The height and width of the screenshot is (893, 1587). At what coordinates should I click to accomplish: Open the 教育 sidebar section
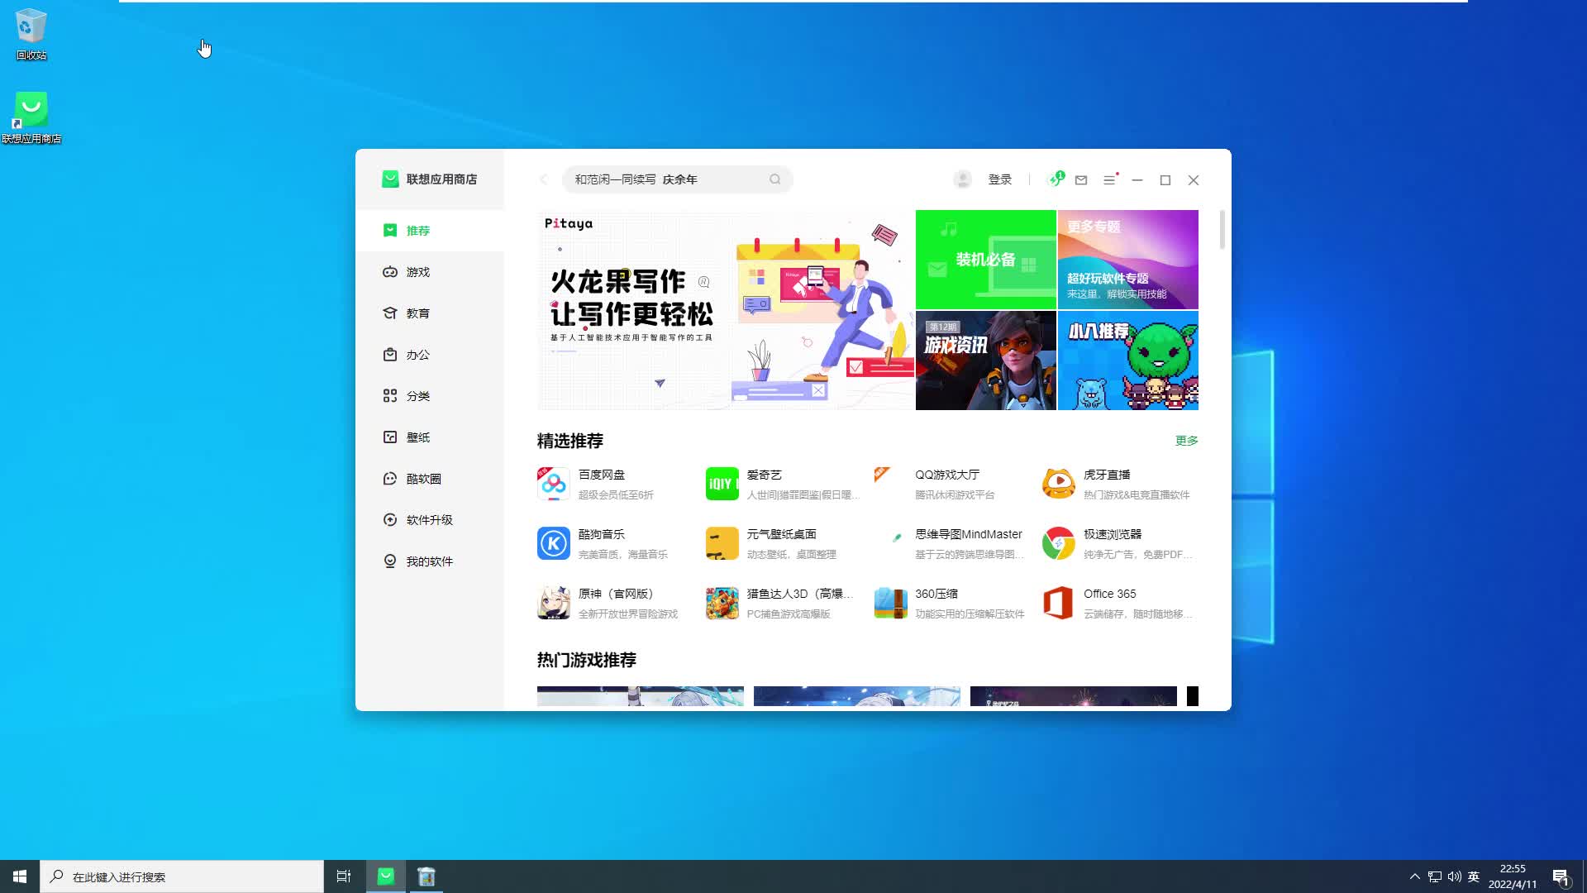[430, 313]
